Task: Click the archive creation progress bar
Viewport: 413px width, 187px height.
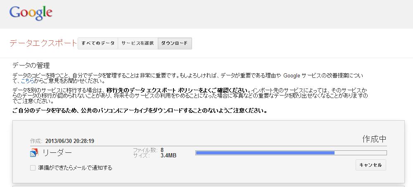Action: click(291, 153)
